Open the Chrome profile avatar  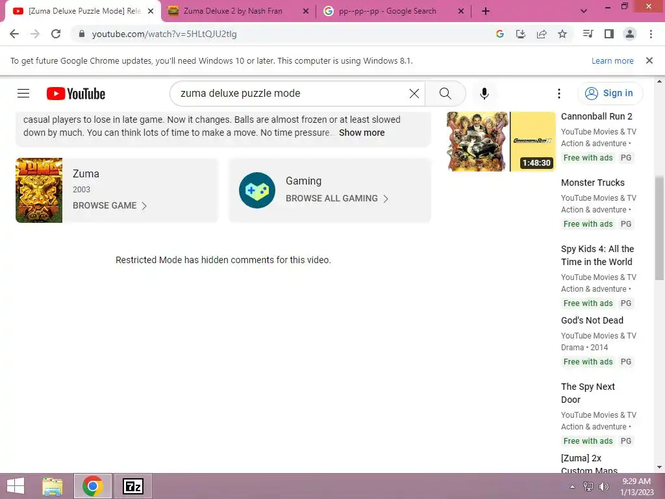coord(630,34)
